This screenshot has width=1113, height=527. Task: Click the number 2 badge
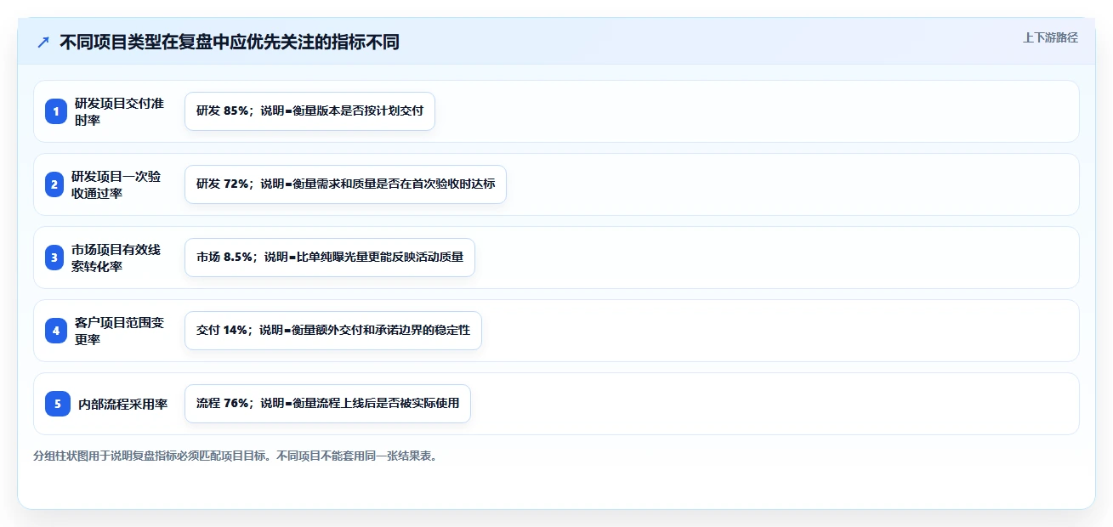[x=54, y=184]
